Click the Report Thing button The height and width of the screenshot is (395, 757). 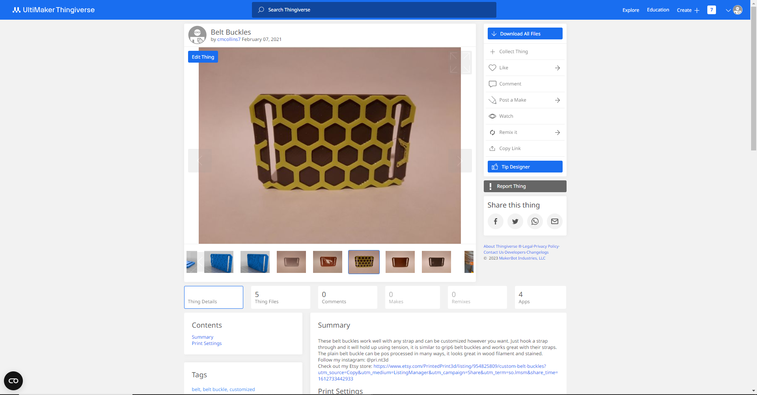[x=525, y=186]
